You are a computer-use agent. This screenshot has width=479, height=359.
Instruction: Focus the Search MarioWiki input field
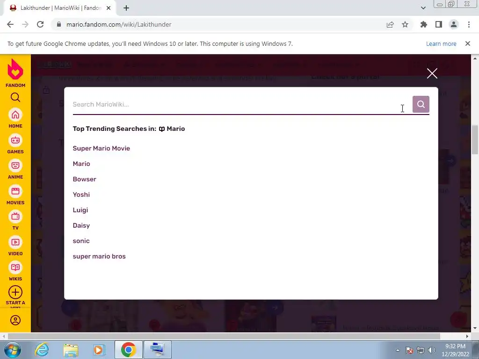click(x=241, y=104)
